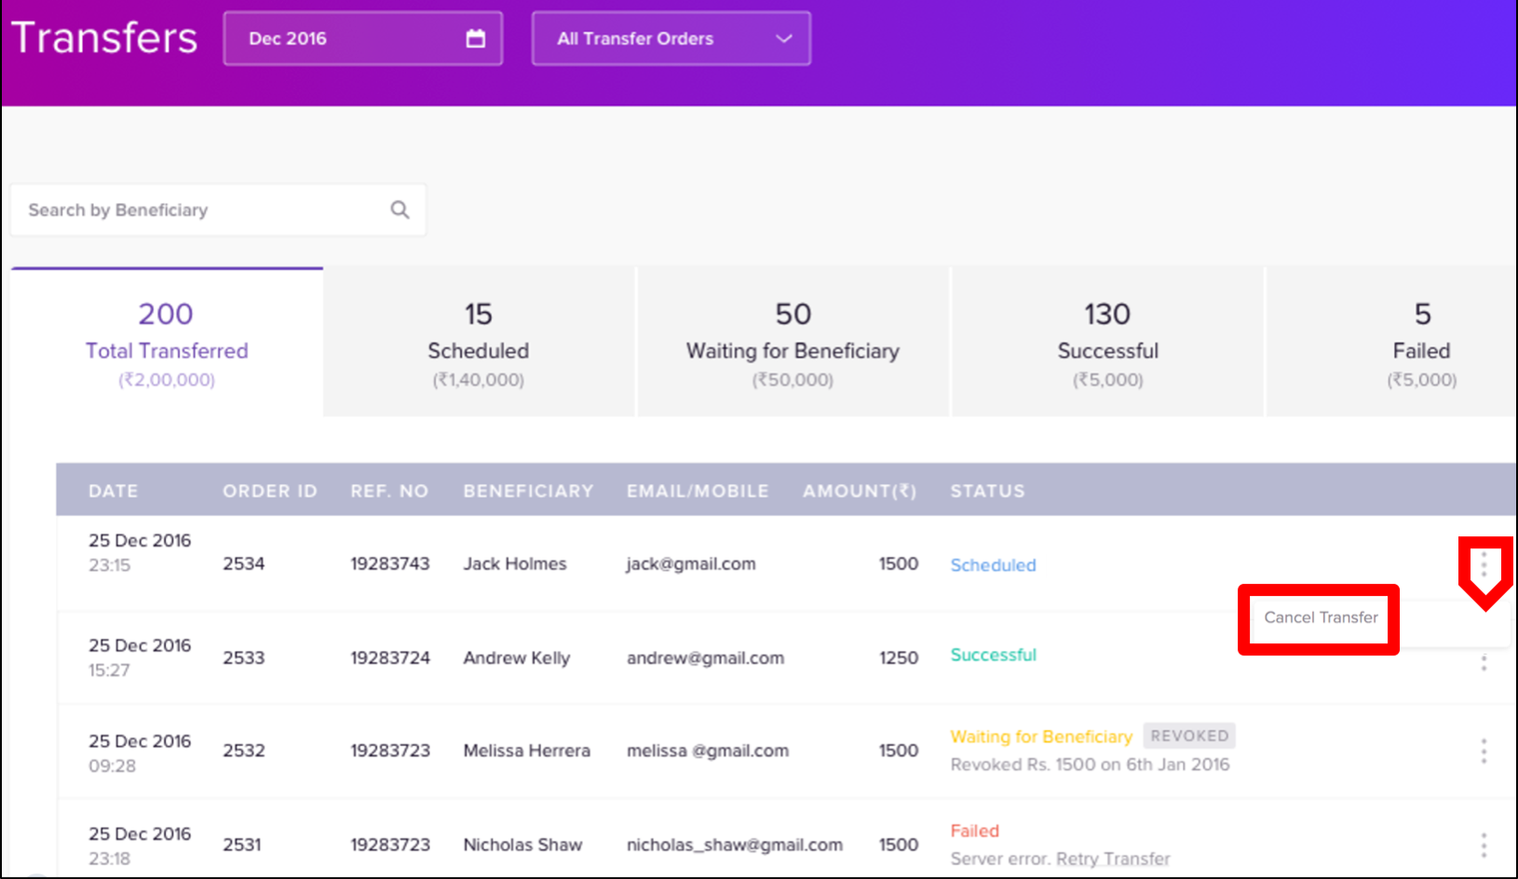The height and width of the screenshot is (879, 1518).
Task: Open the Dec 2016 date picker
Action: coord(363,38)
